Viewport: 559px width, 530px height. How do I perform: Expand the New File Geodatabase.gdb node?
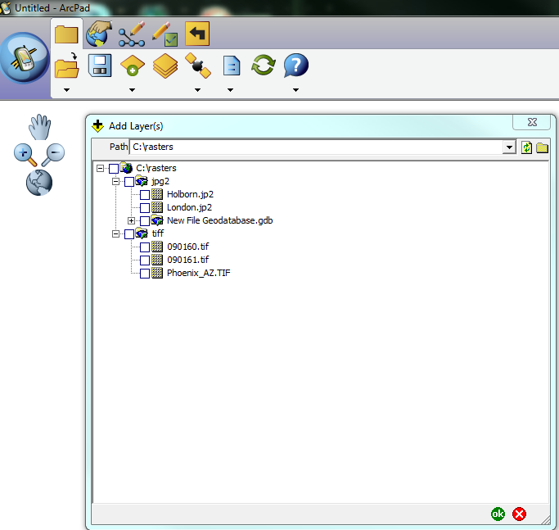pyautogui.click(x=131, y=220)
